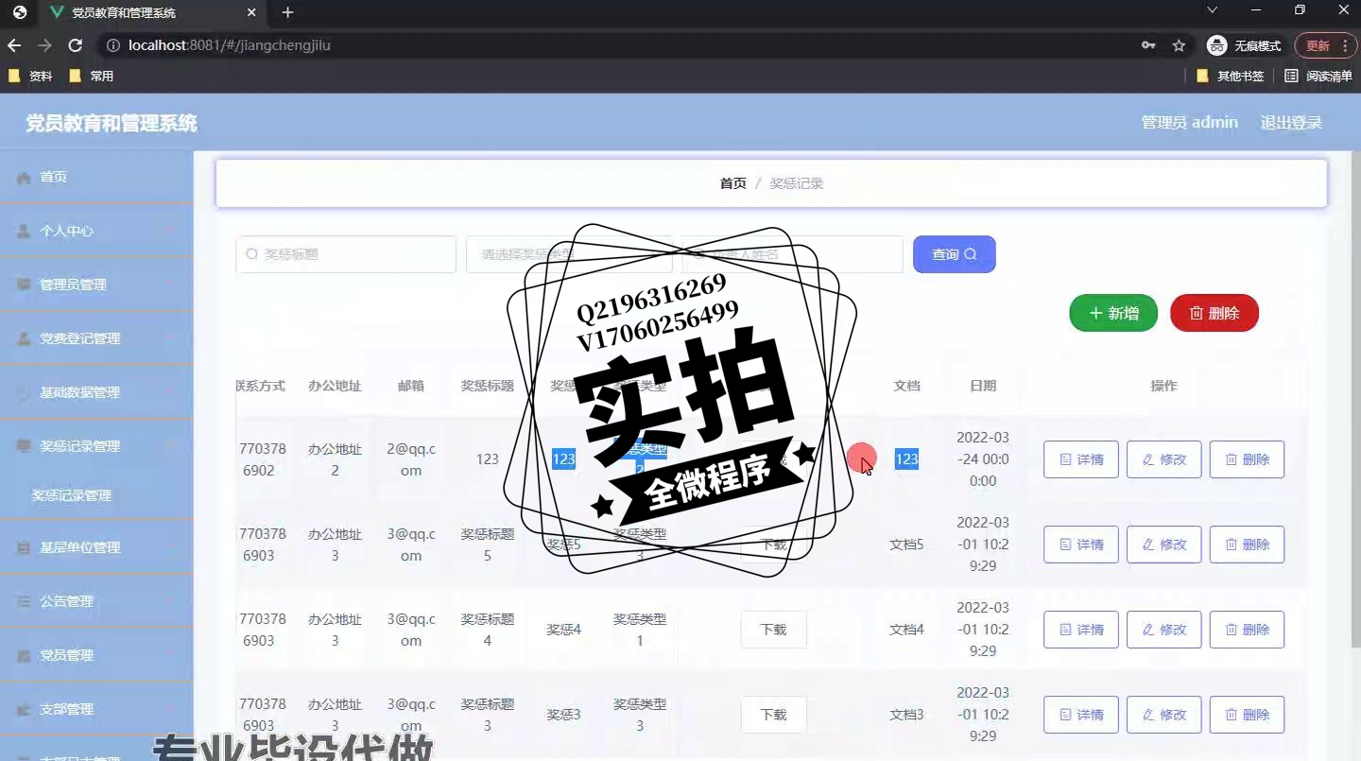The image size is (1361, 761).
Task: Expand 支部管理 sidebar menu
Action: pyautogui.click(x=96, y=709)
